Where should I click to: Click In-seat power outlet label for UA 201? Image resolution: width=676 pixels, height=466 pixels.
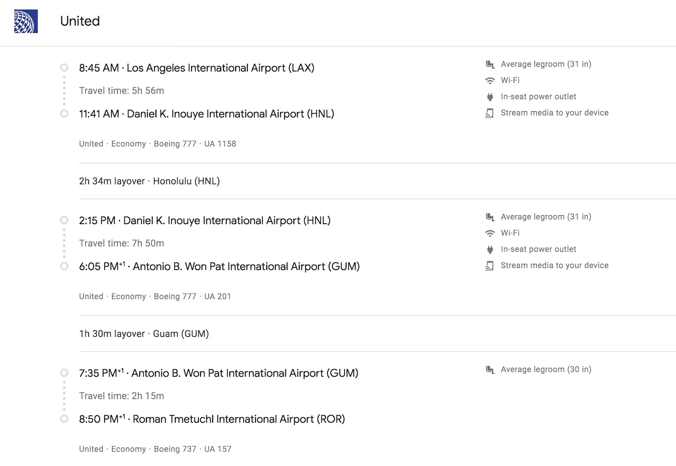pos(539,249)
